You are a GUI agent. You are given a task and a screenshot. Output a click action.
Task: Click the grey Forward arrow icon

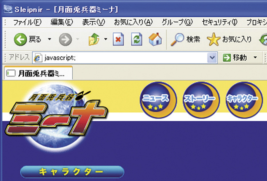pyautogui.click(x=65, y=39)
